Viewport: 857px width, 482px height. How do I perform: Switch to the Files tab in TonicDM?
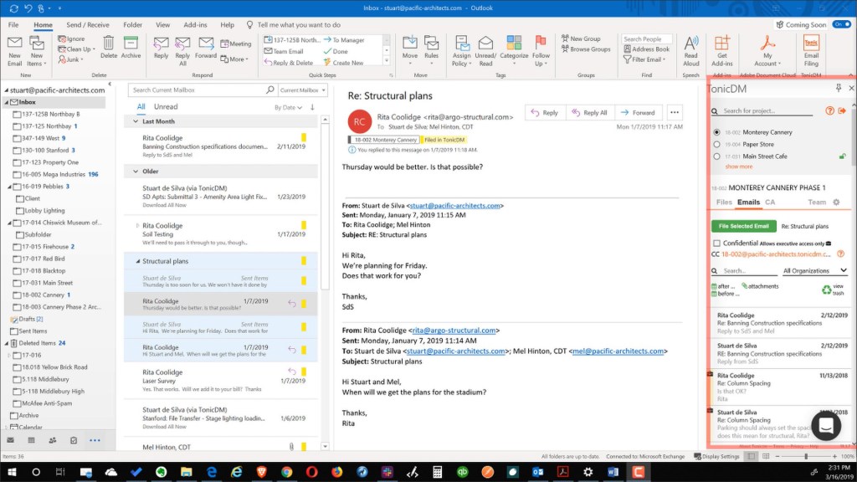pos(724,203)
